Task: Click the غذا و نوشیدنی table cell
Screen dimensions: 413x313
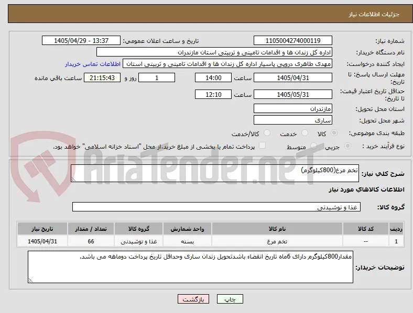Action: pyautogui.click(x=138, y=241)
